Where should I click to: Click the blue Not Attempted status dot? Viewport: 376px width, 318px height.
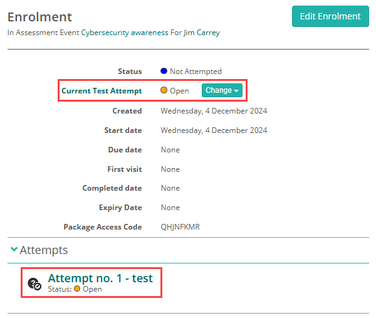164,72
